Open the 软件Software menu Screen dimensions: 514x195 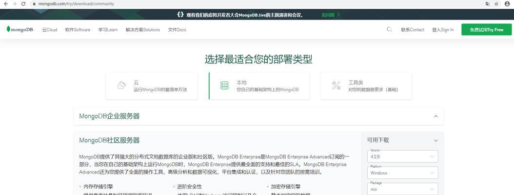pos(78,30)
